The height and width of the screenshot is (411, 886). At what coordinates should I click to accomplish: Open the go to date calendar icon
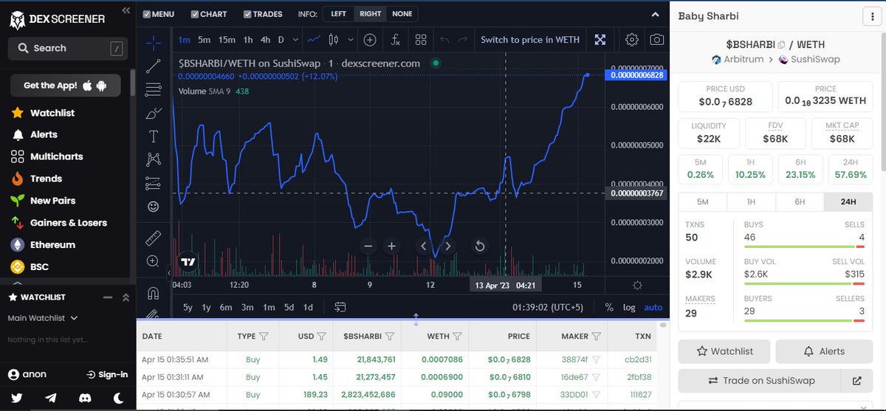click(x=340, y=307)
